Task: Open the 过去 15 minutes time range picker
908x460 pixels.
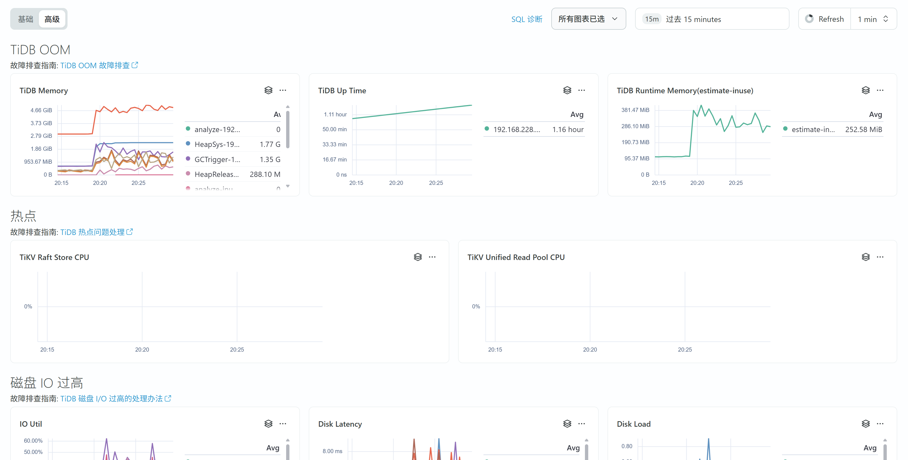Action: pos(711,19)
